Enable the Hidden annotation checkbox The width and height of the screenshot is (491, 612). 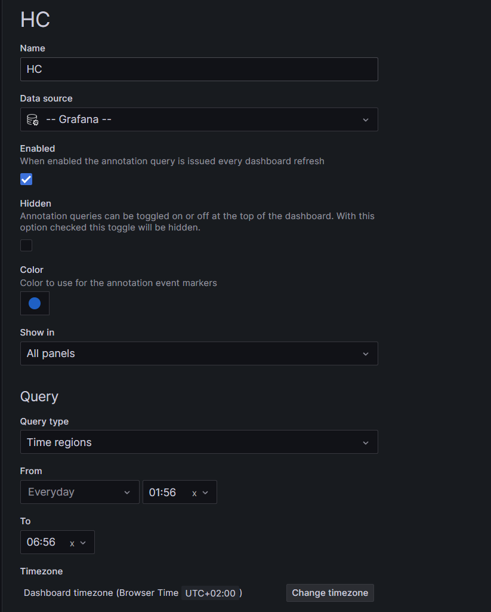(x=26, y=245)
